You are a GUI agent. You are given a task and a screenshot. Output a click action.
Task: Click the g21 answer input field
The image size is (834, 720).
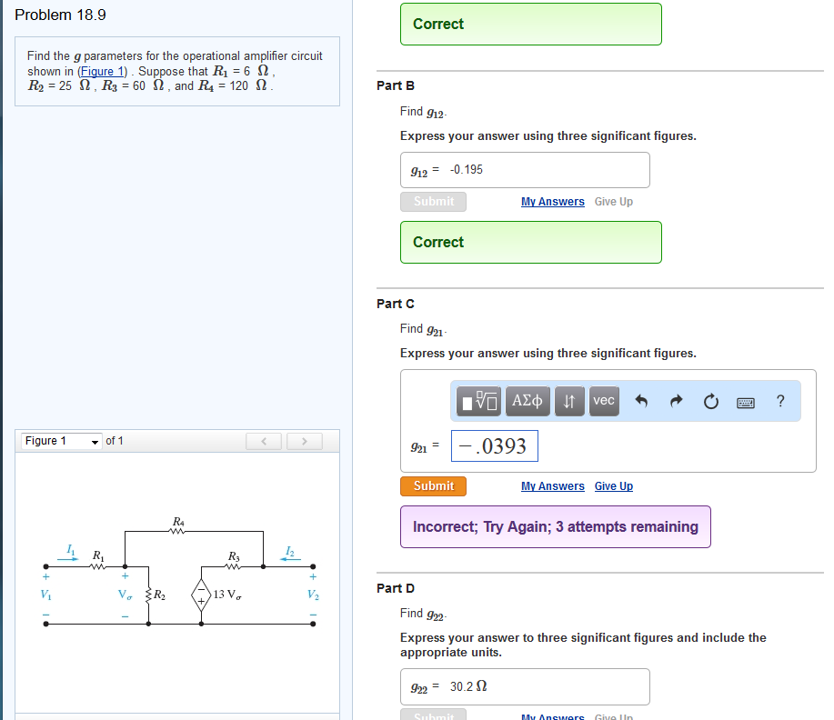pos(494,445)
